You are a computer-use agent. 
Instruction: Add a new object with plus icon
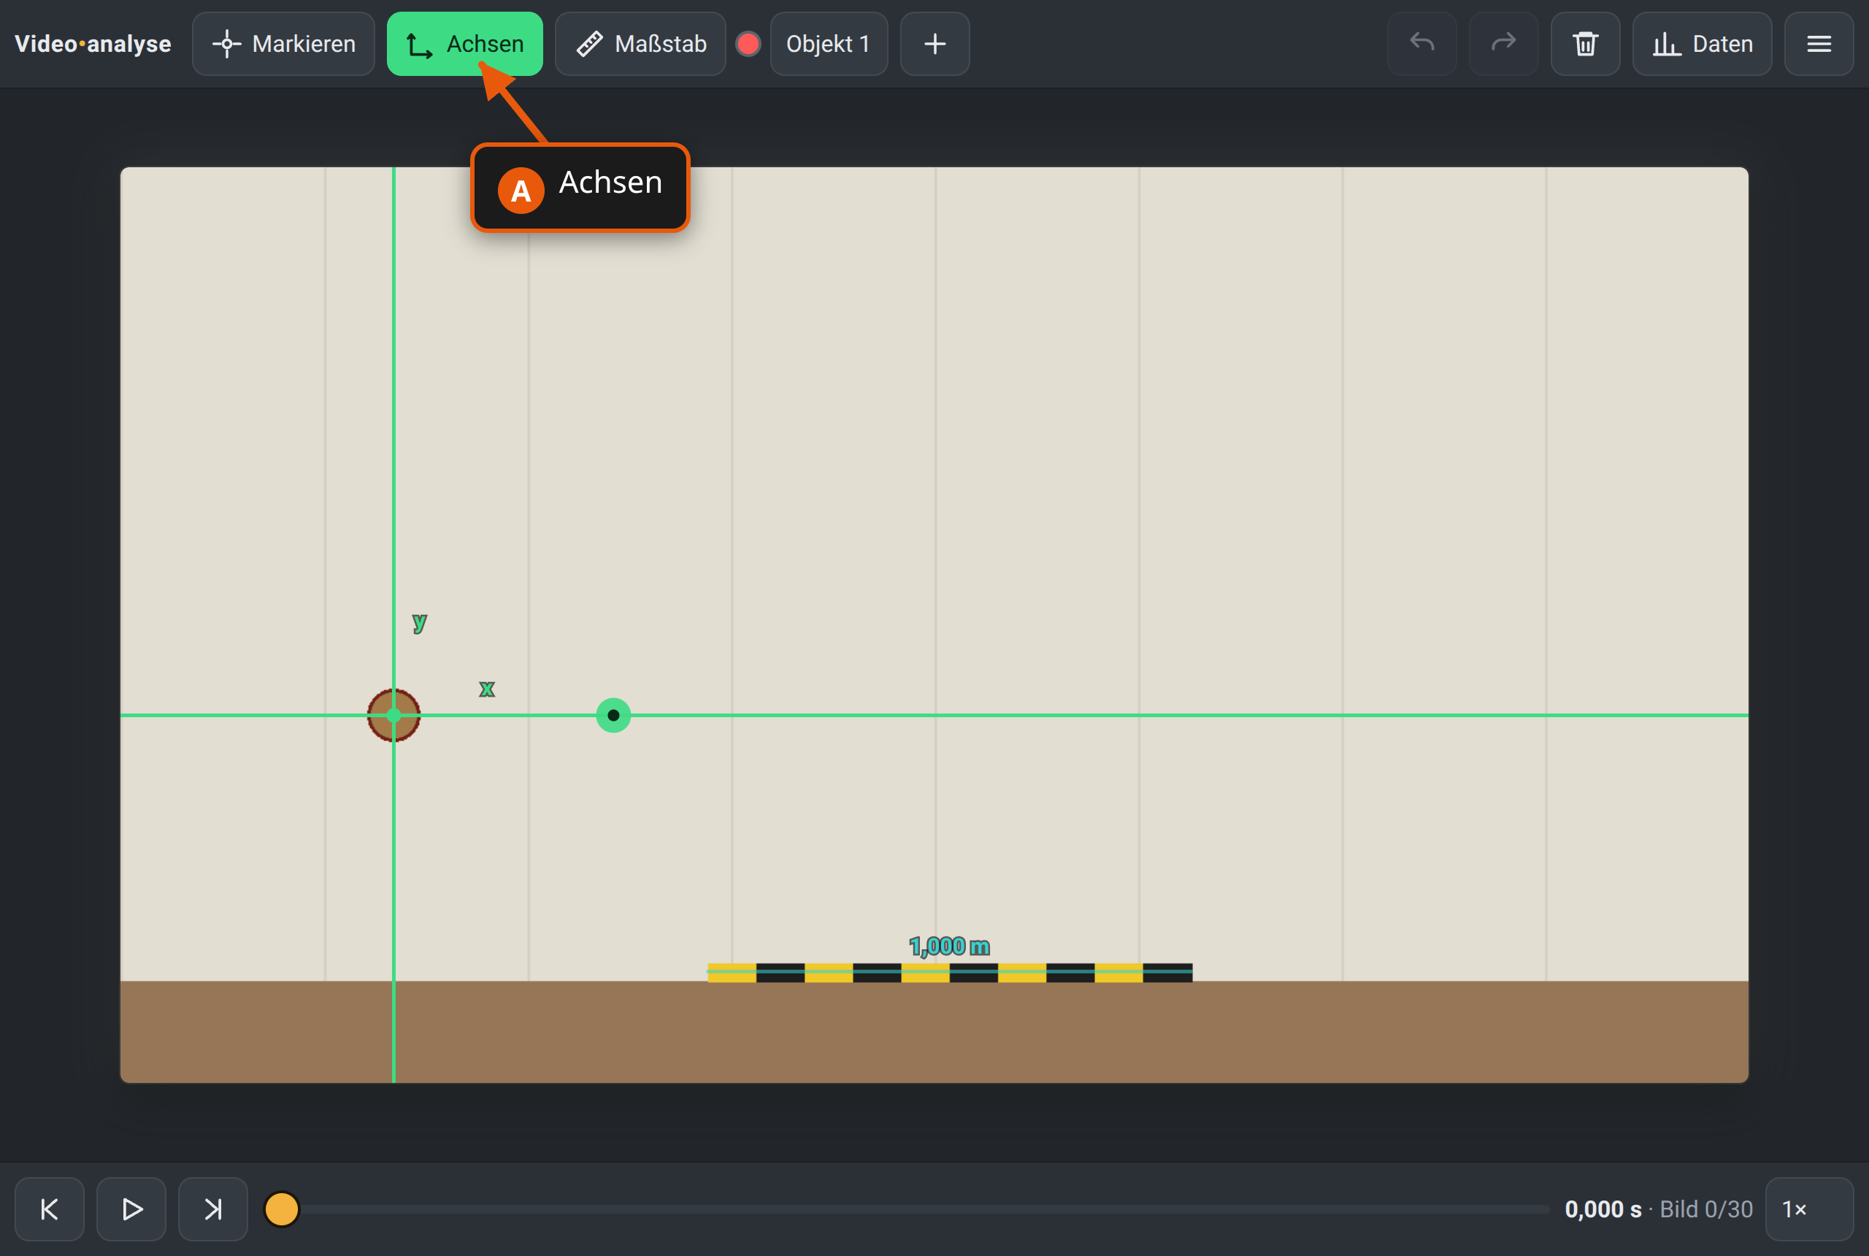pyautogui.click(x=934, y=44)
